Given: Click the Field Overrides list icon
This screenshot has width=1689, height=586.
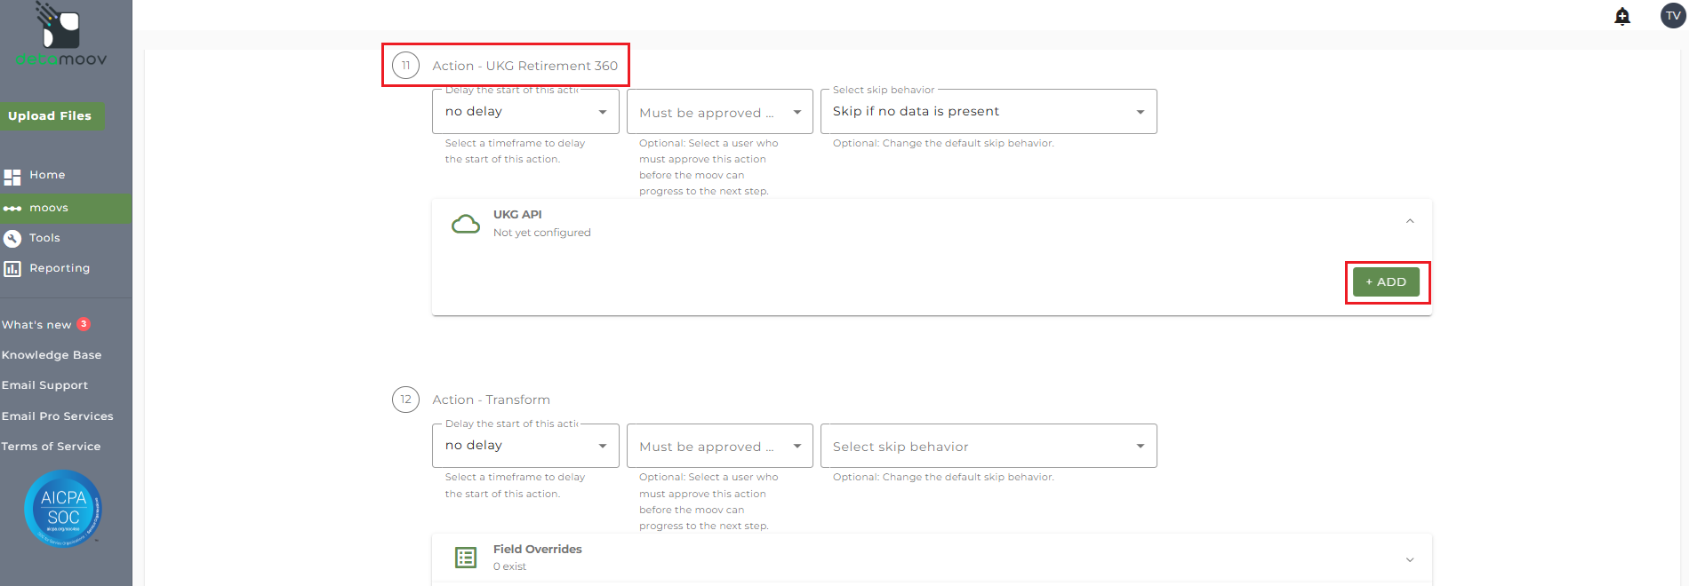Looking at the screenshot, I should [x=466, y=558].
